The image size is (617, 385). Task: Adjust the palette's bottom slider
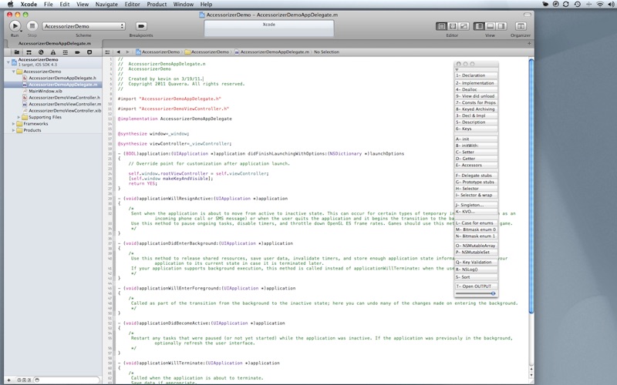[476, 293]
